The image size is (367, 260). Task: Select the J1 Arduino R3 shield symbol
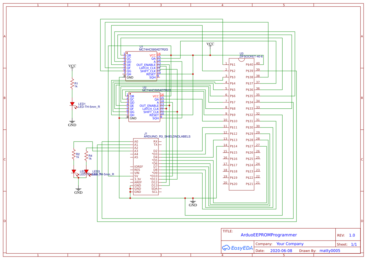click(x=146, y=166)
